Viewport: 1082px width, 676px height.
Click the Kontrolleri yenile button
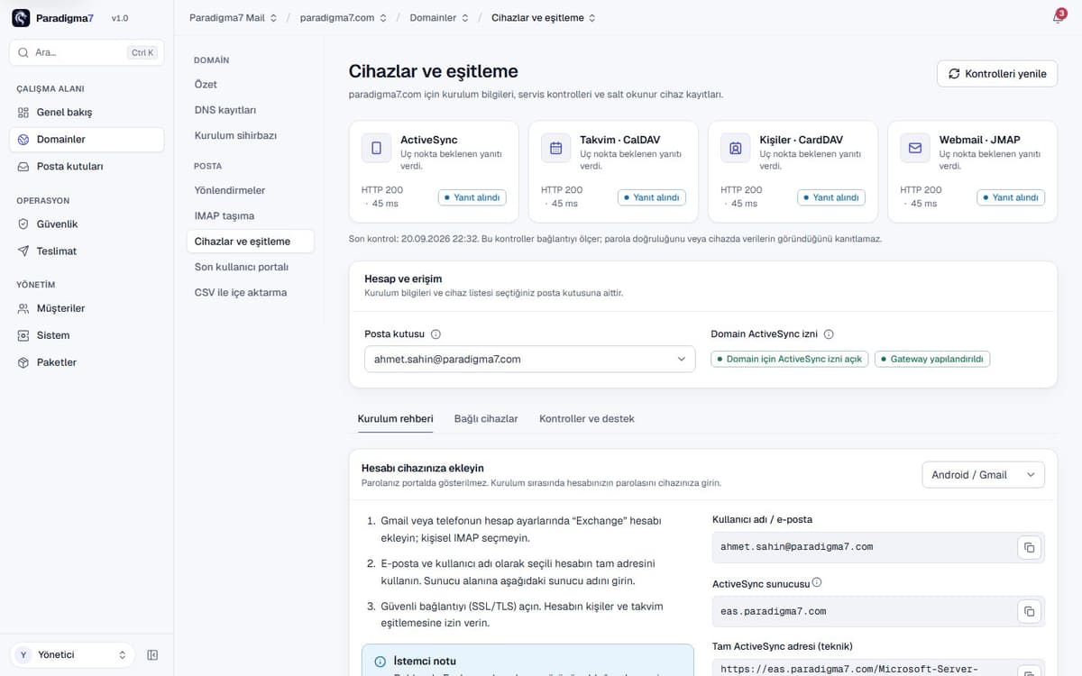coord(997,74)
